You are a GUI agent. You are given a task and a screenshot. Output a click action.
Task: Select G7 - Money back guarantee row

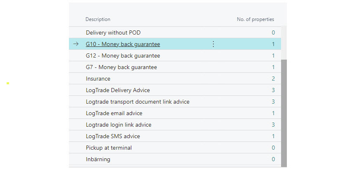(x=175, y=67)
